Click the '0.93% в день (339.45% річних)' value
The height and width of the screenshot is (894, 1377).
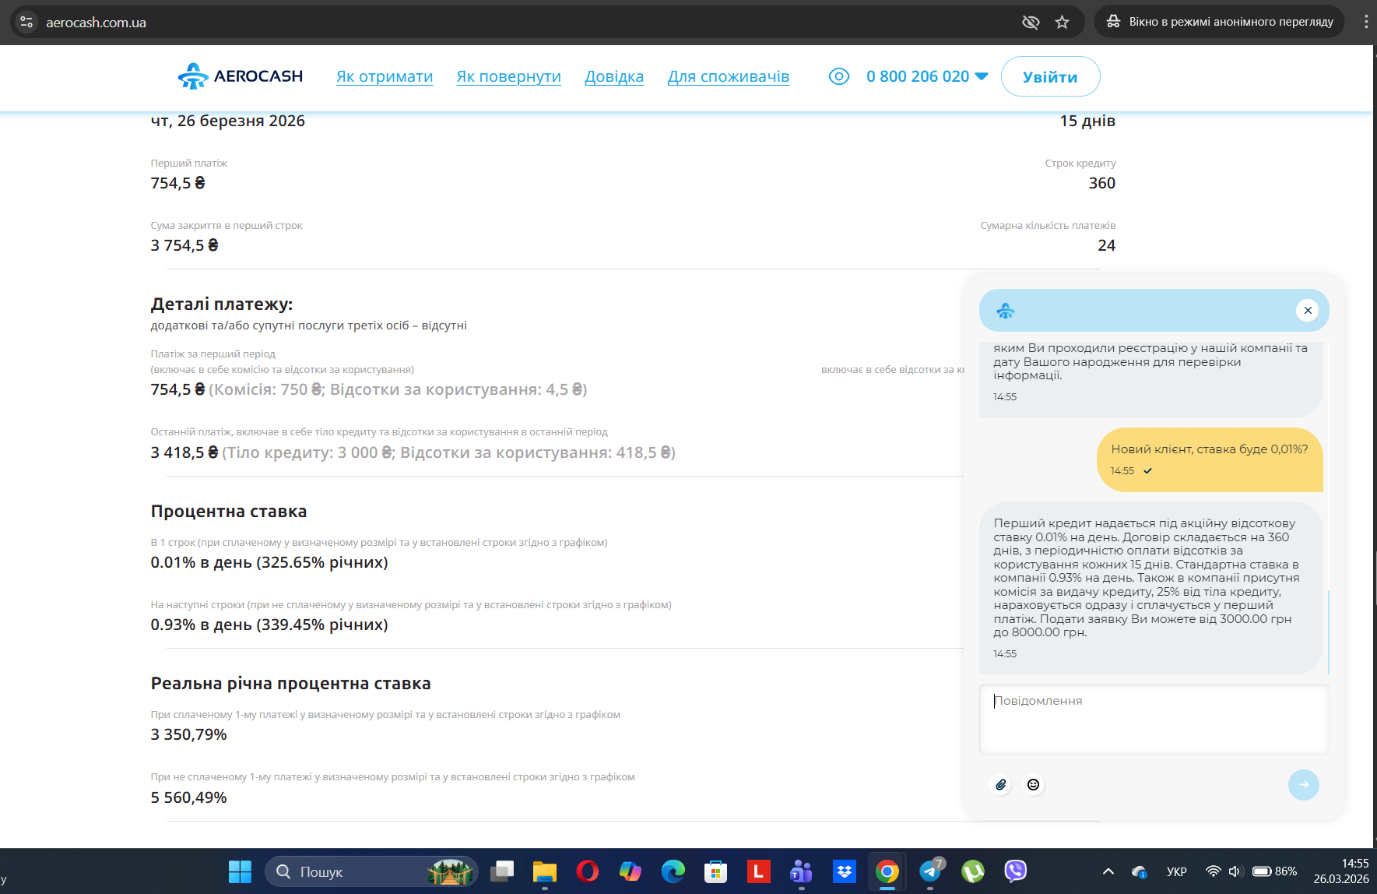(269, 625)
